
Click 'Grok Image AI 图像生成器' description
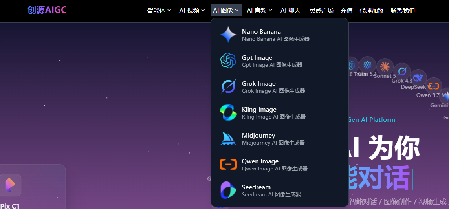click(273, 91)
